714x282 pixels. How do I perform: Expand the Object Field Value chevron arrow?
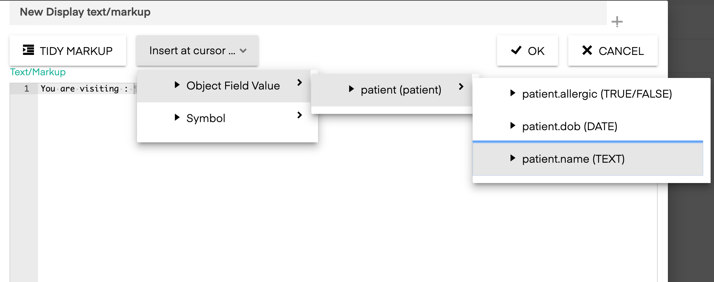(x=299, y=82)
